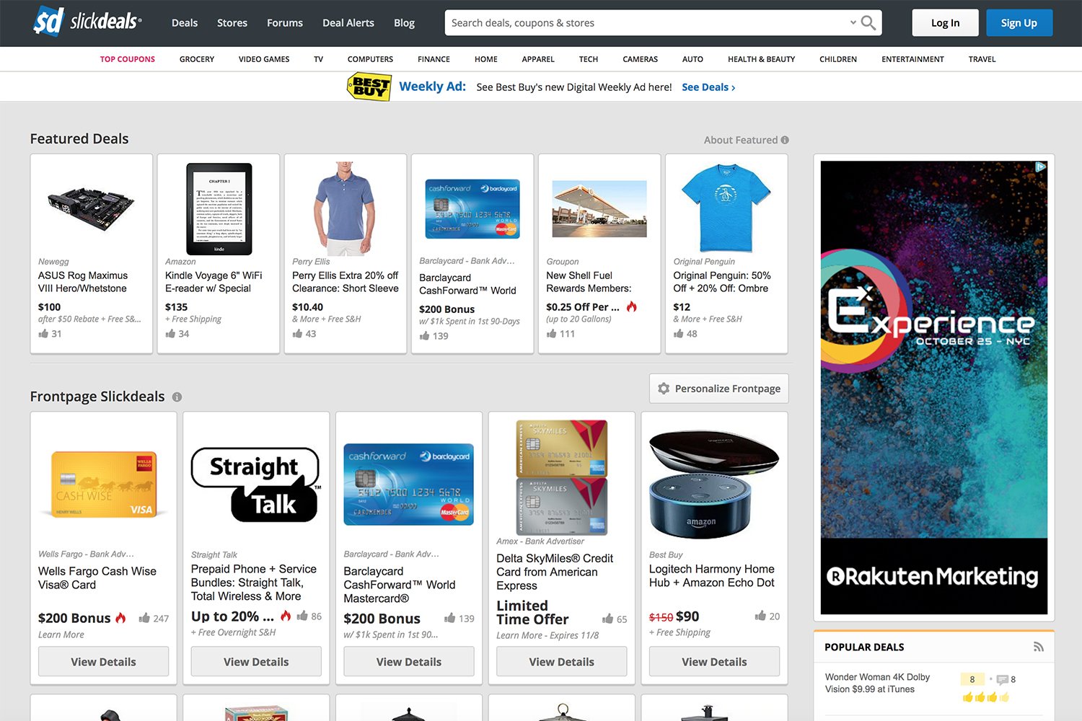Click the Best Buy logo icon

[369, 87]
